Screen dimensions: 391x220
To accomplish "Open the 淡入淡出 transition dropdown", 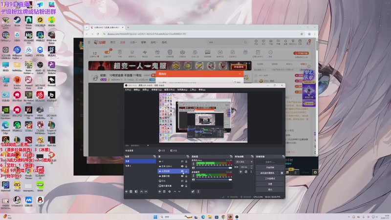I will click(244, 162).
